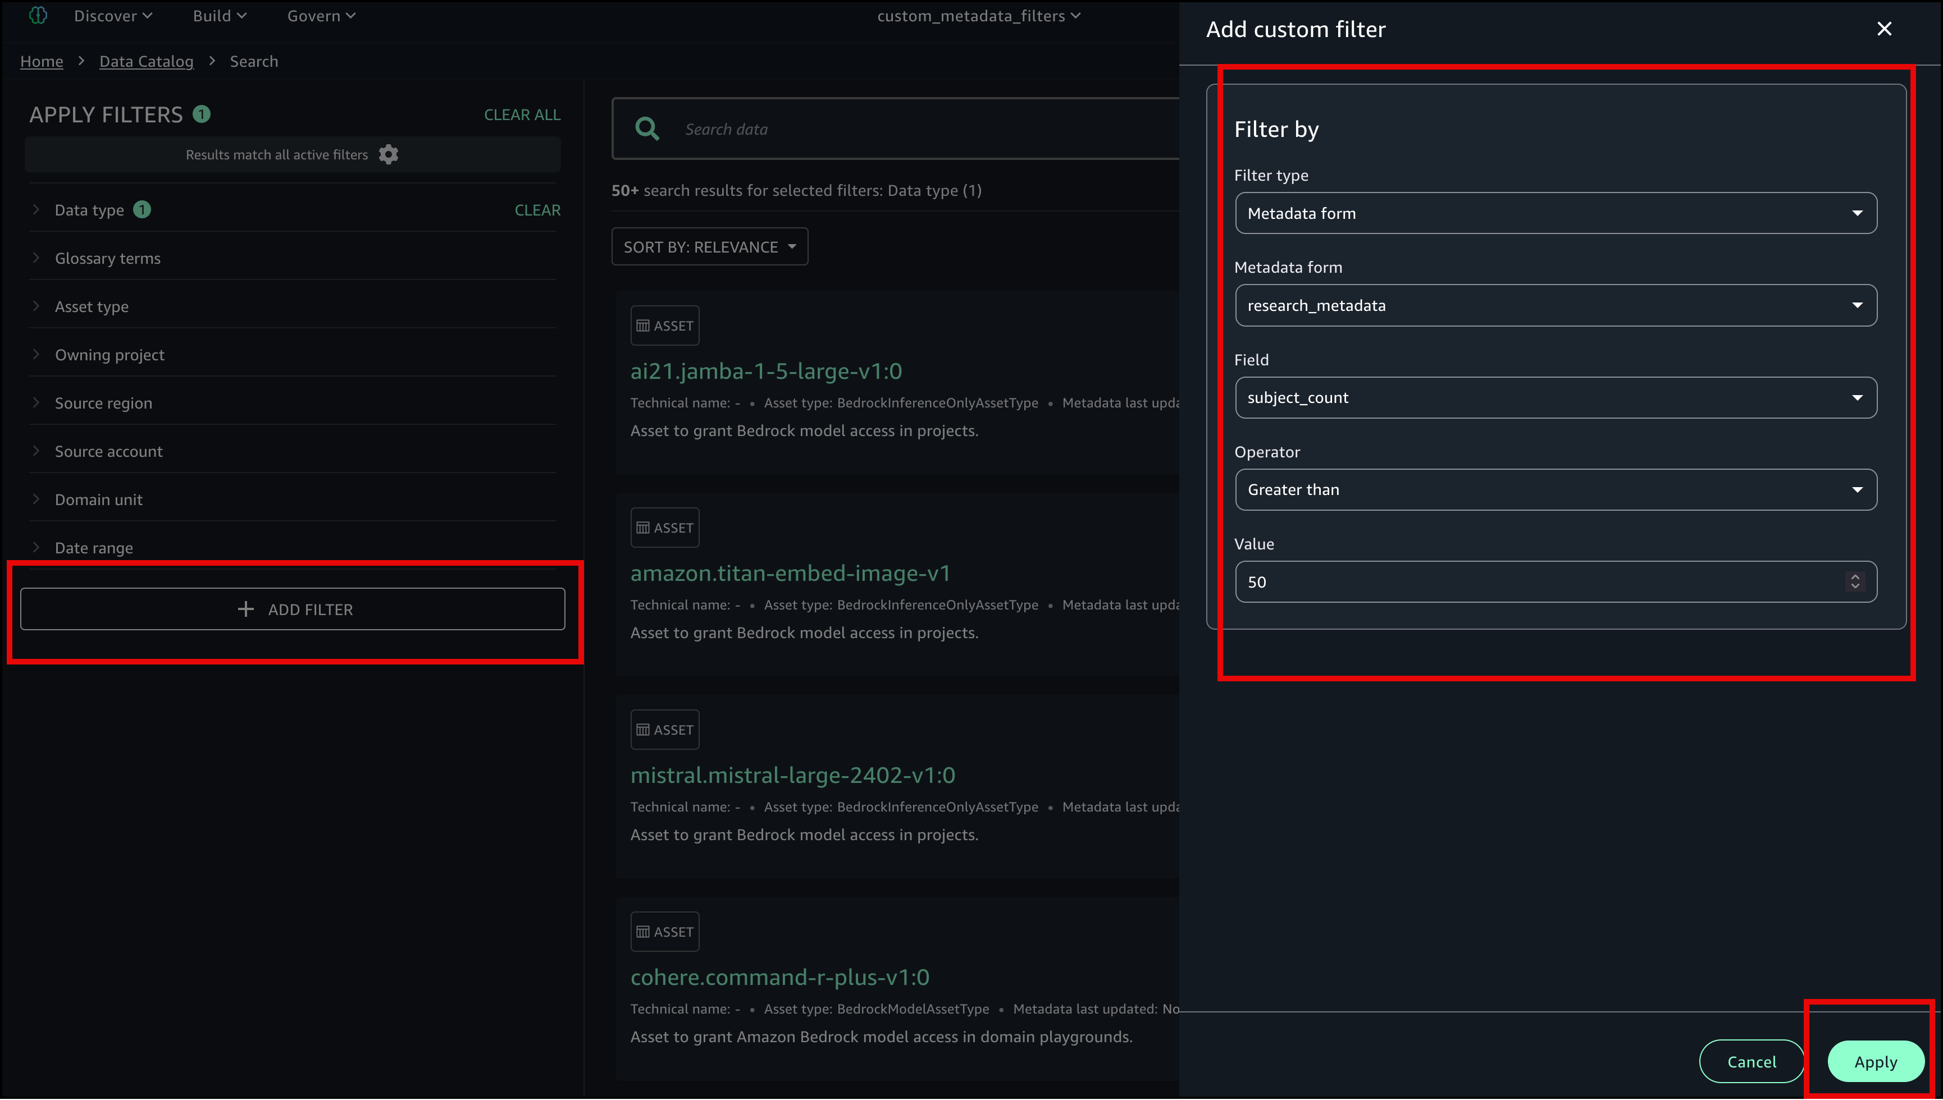This screenshot has width=1943, height=1100.
Task: Open the Filter type dropdown
Action: click(1556, 214)
